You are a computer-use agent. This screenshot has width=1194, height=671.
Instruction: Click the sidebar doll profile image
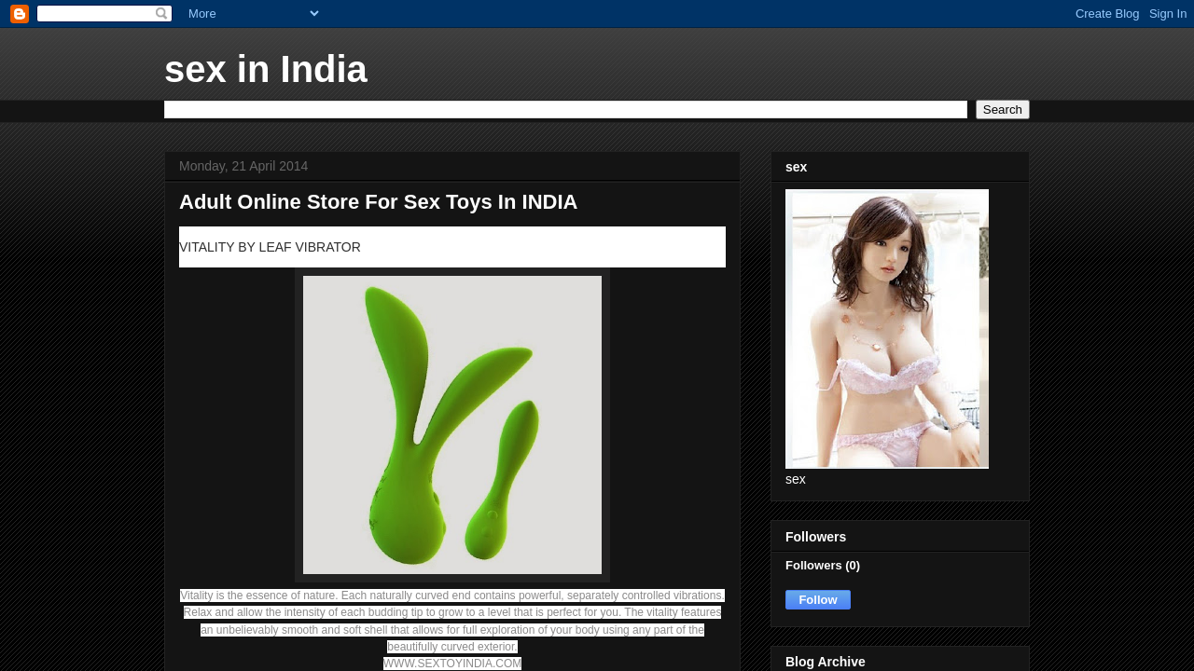(887, 328)
